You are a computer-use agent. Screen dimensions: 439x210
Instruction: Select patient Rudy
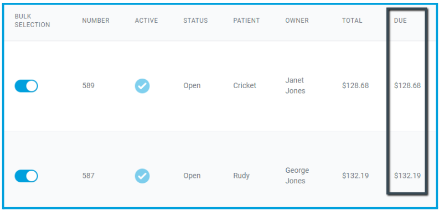[x=241, y=176]
